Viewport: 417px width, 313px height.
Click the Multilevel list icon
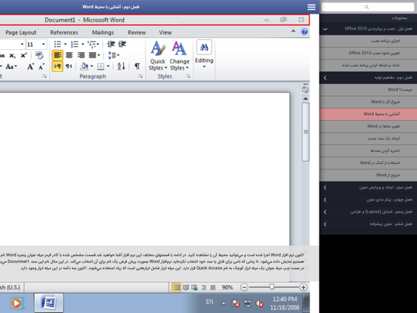(x=91, y=44)
